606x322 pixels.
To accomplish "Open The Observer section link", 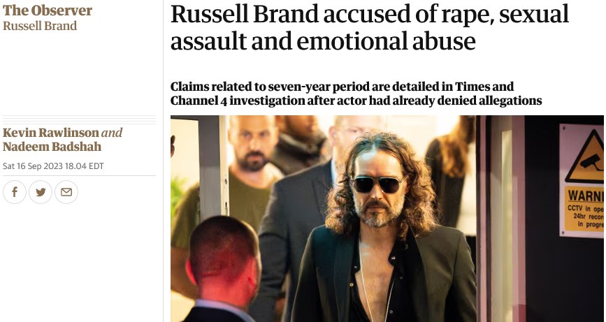I will [47, 10].
